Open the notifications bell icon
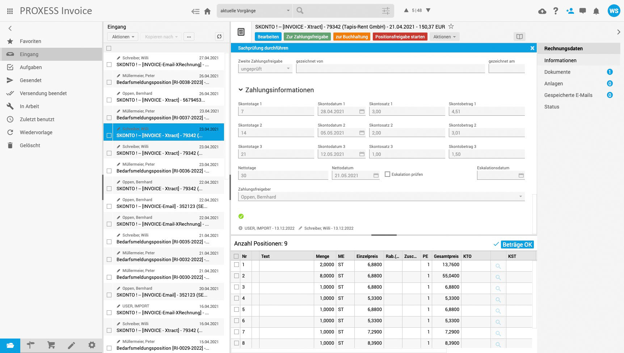The image size is (624, 353). point(596,11)
